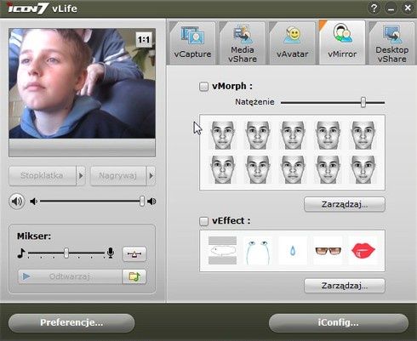This screenshot has height=341, width=417.
Task: Select the red lips vEffect
Action: click(x=363, y=251)
